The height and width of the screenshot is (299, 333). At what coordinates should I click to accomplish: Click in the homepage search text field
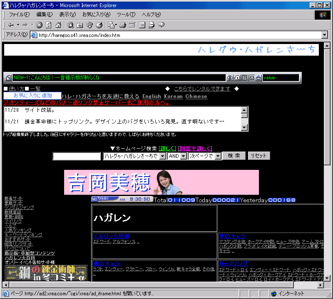pos(77,156)
